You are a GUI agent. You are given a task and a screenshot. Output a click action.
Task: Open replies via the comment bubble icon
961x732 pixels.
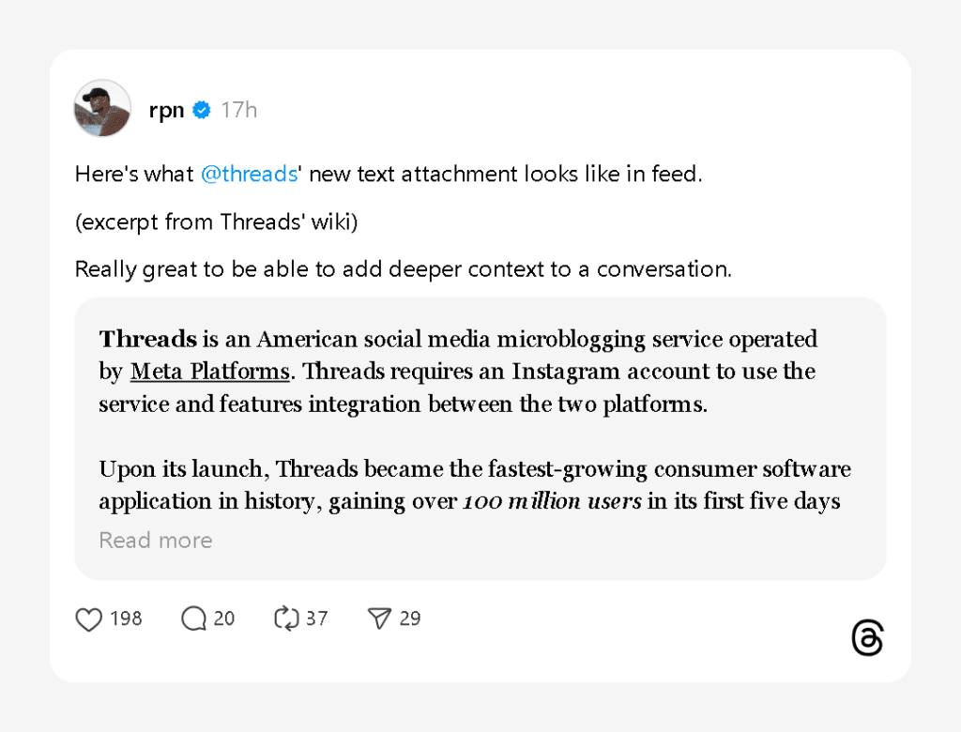pyautogui.click(x=193, y=619)
